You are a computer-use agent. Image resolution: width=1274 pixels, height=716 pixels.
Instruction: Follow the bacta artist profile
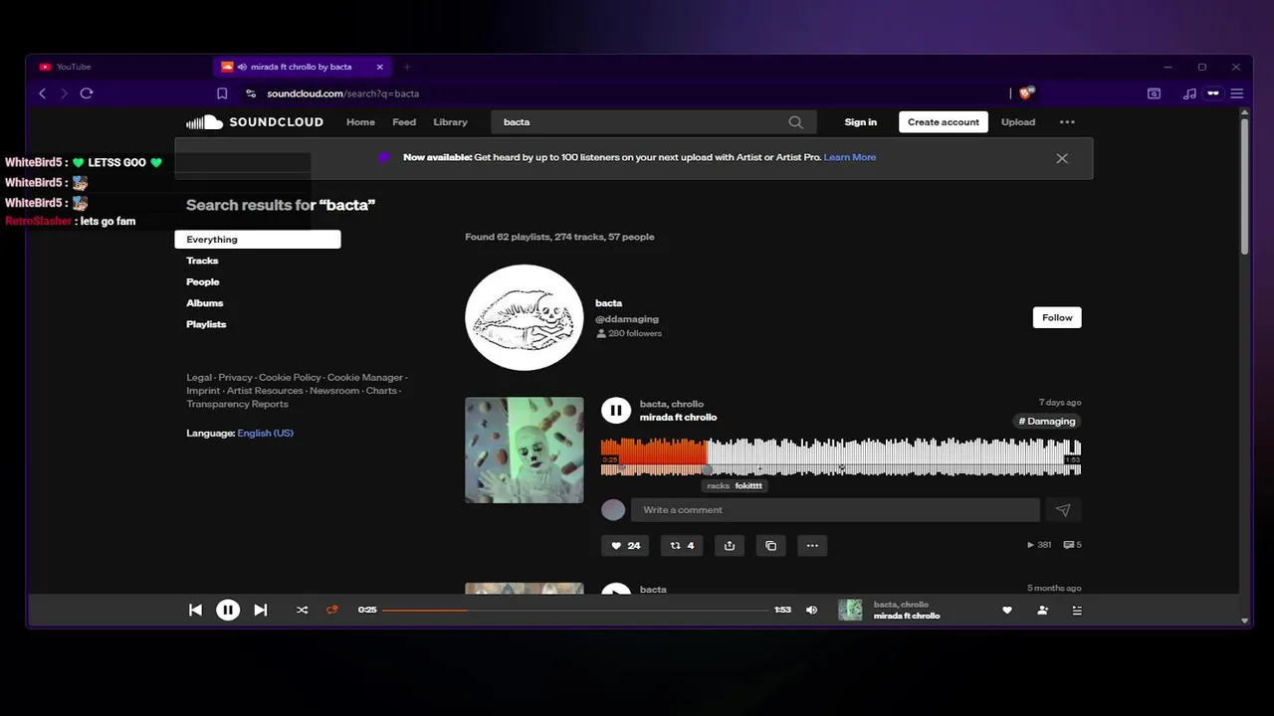(x=1057, y=317)
